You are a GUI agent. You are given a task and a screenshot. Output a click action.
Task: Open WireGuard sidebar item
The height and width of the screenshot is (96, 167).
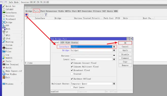coord(10,19)
